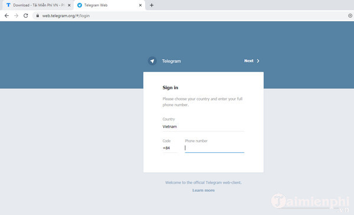Reload the page with the refresh icon
This screenshot has height=215, width=354.
pos(26,15)
